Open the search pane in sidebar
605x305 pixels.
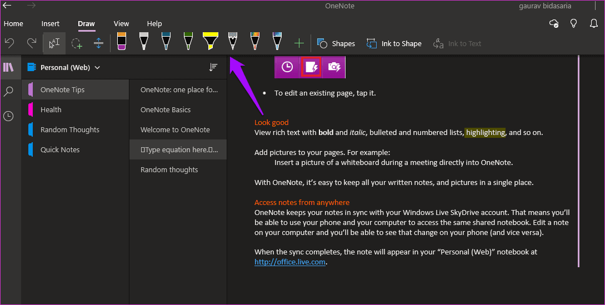coord(8,92)
